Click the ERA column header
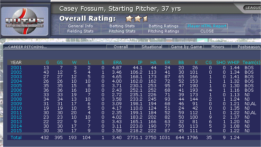 [118, 62]
